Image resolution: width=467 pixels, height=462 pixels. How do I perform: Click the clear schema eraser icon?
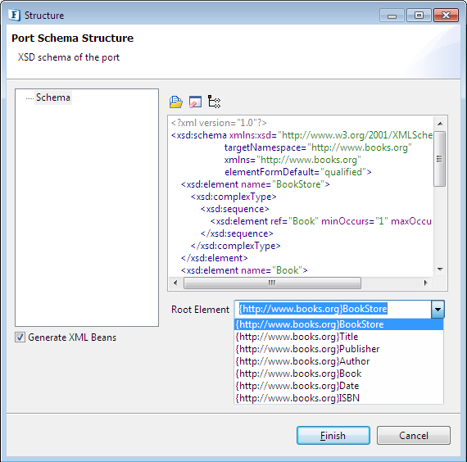[x=195, y=102]
